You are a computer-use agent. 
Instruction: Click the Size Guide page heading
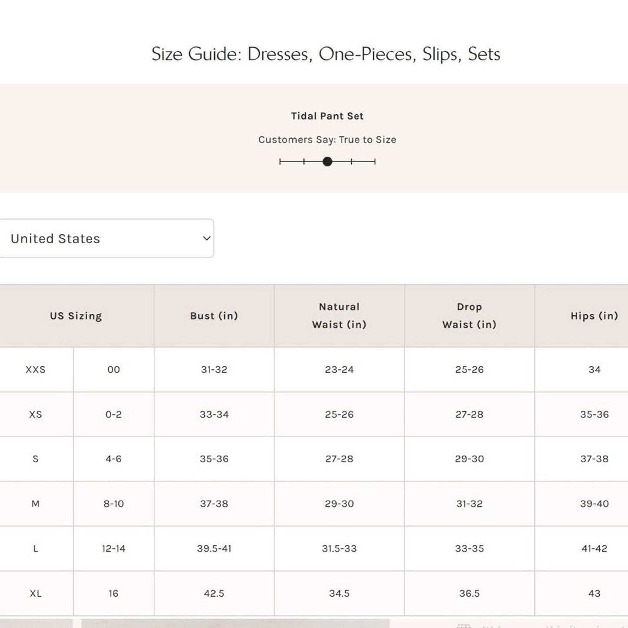pos(326,54)
